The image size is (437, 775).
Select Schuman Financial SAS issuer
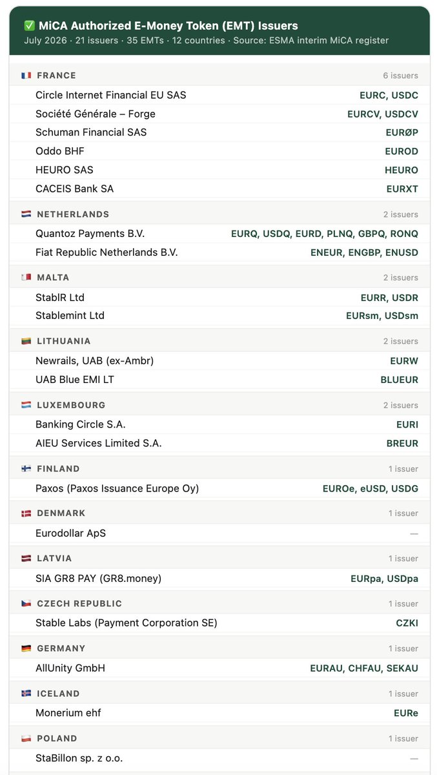91,132
